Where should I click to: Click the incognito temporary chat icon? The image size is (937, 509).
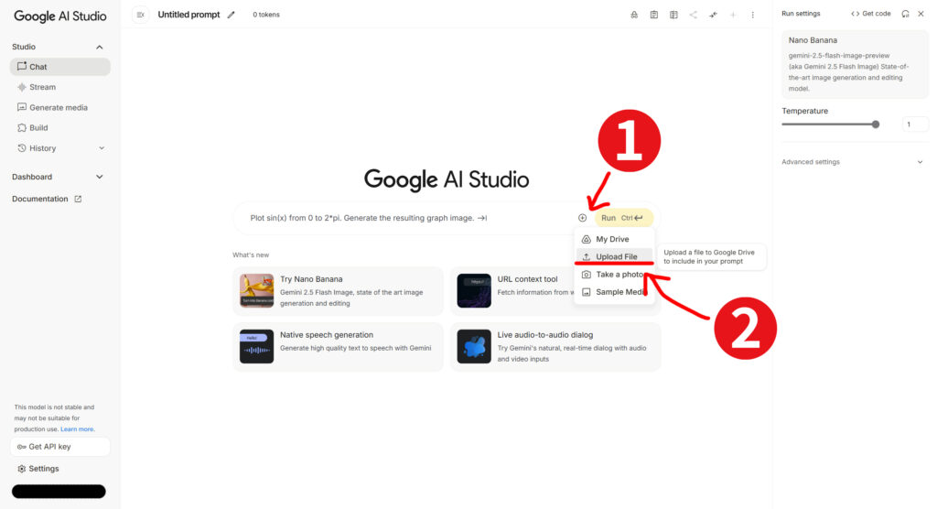click(634, 15)
